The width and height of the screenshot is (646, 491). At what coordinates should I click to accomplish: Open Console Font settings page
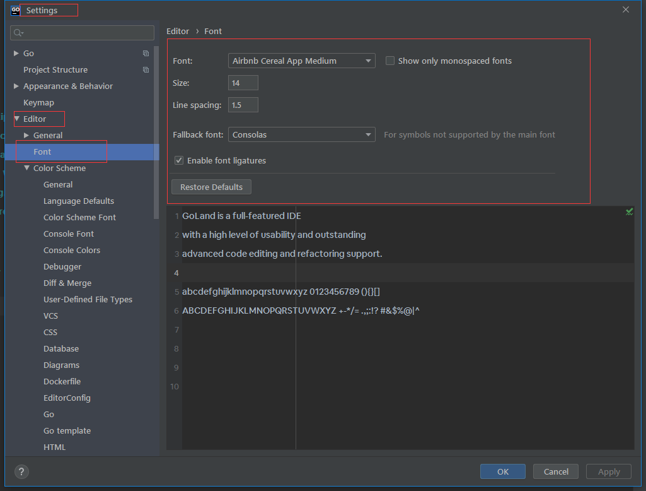point(69,234)
